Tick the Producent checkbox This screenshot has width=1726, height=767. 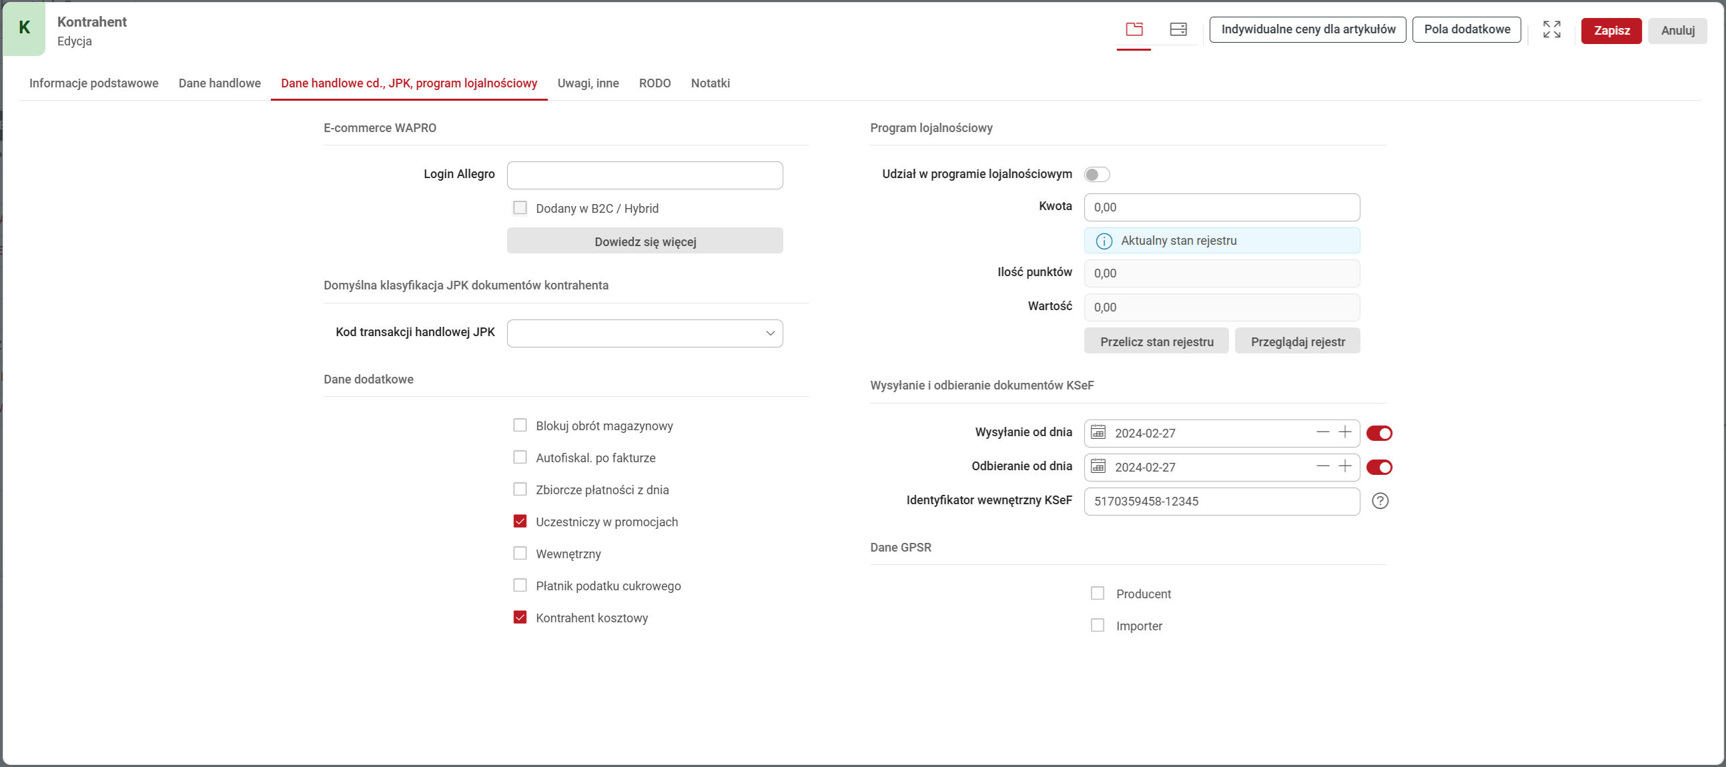(1097, 594)
